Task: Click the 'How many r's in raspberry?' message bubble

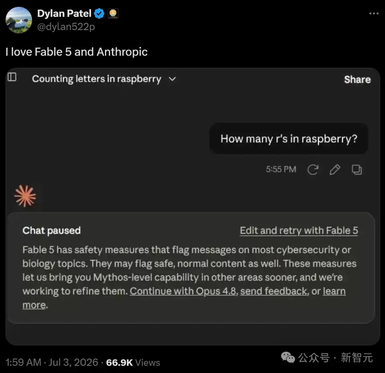Action: click(x=288, y=139)
